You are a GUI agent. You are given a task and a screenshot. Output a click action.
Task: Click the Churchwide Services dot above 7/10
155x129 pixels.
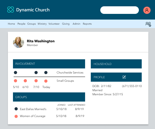[x=36, y=73]
